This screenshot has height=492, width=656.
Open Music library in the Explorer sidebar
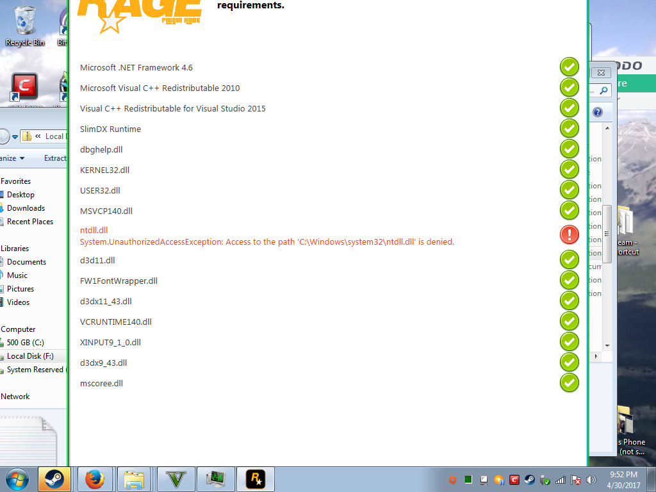tap(17, 275)
